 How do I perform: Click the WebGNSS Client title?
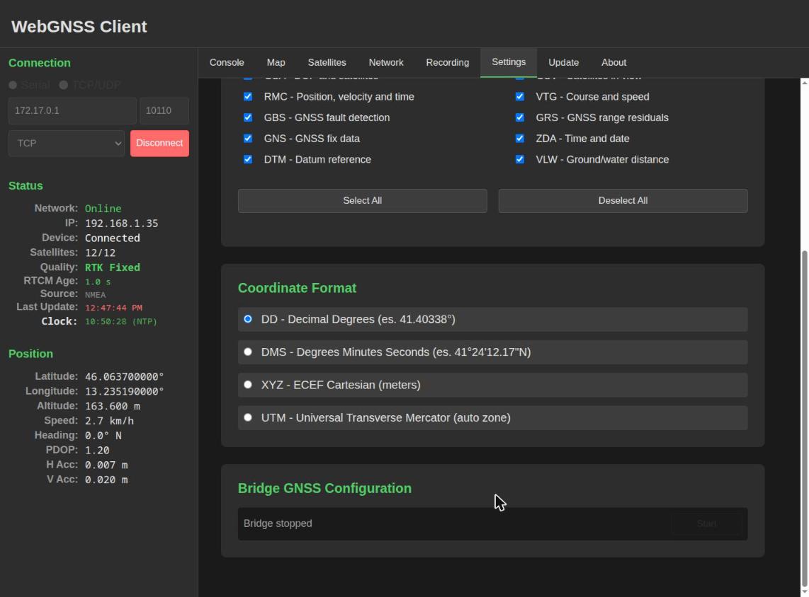point(79,26)
